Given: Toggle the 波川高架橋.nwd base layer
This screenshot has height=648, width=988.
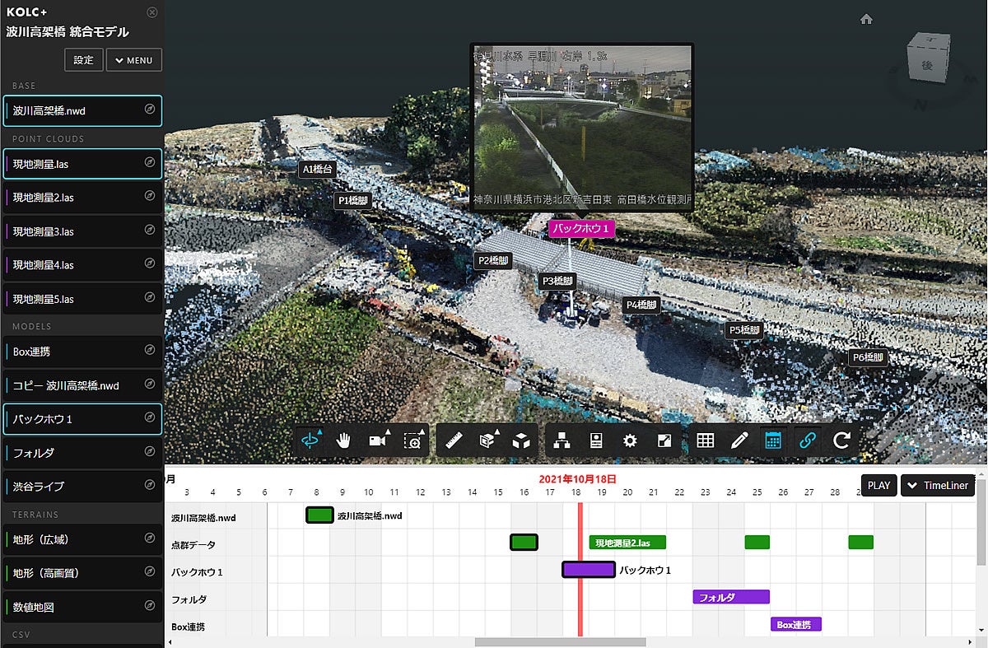Looking at the screenshot, I should [x=82, y=110].
